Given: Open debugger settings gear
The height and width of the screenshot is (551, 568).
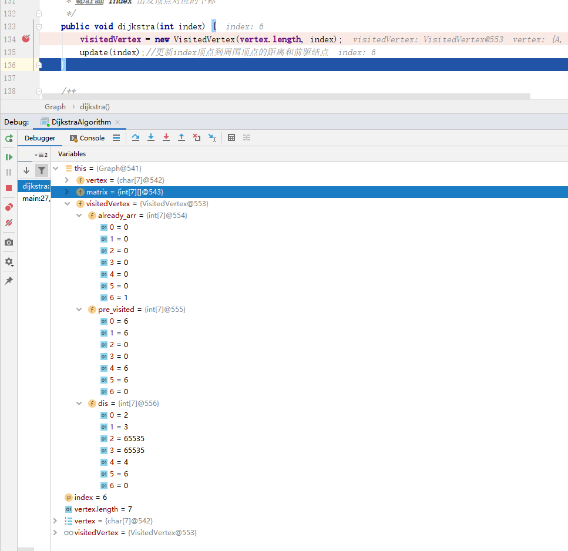Looking at the screenshot, I should tap(9, 261).
